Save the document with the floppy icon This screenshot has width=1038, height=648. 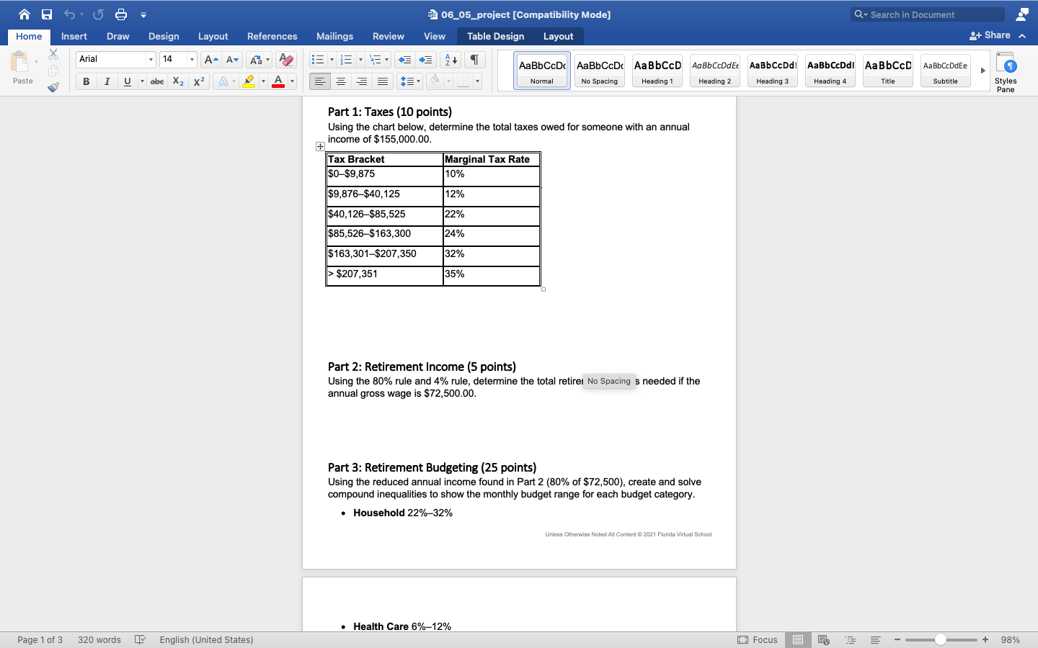(47, 14)
